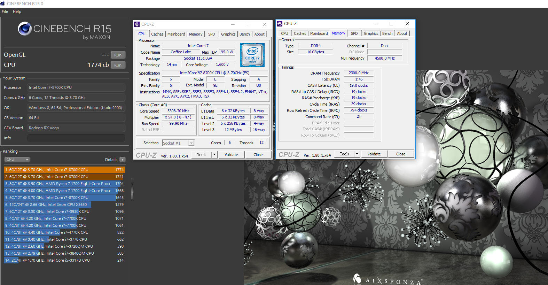Click the CPU-Z icon in right window title bar

click(280, 24)
